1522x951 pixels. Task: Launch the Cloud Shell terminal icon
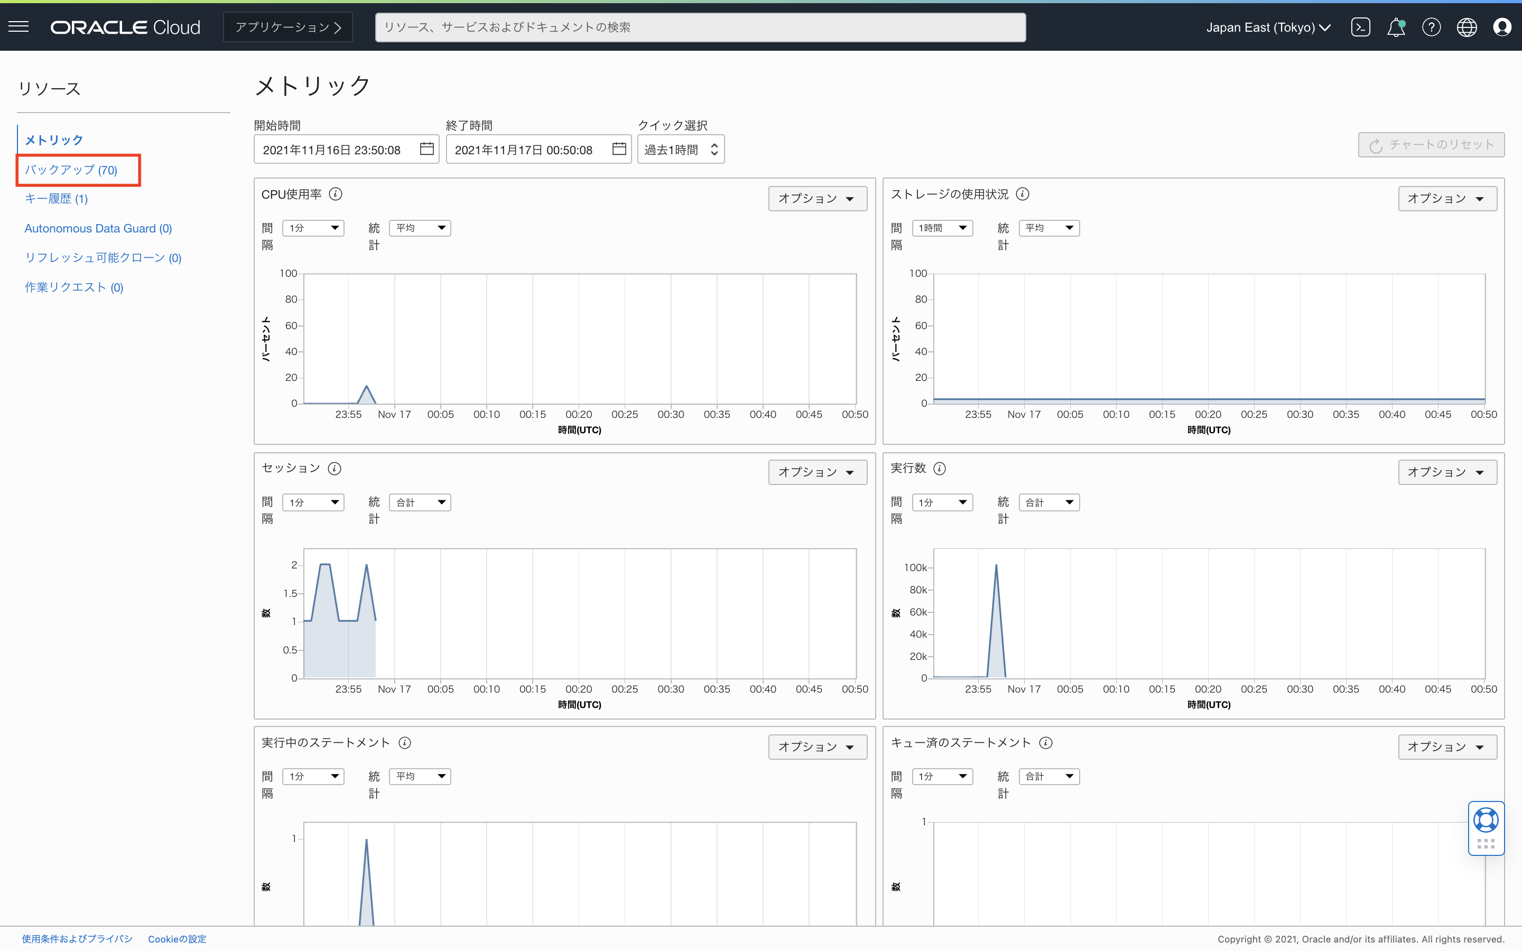pos(1360,27)
